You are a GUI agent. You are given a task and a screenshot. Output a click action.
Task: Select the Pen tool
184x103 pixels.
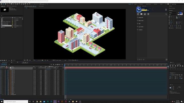pyautogui.click(x=18, y=4)
